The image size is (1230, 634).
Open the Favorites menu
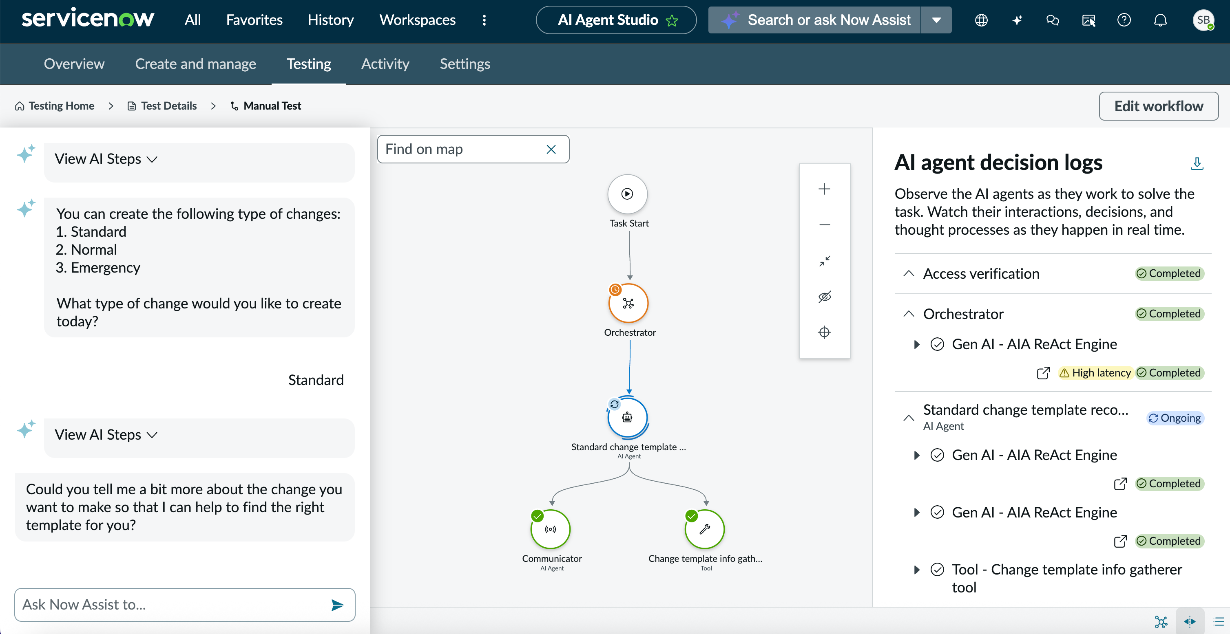pyautogui.click(x=254, y=20)
